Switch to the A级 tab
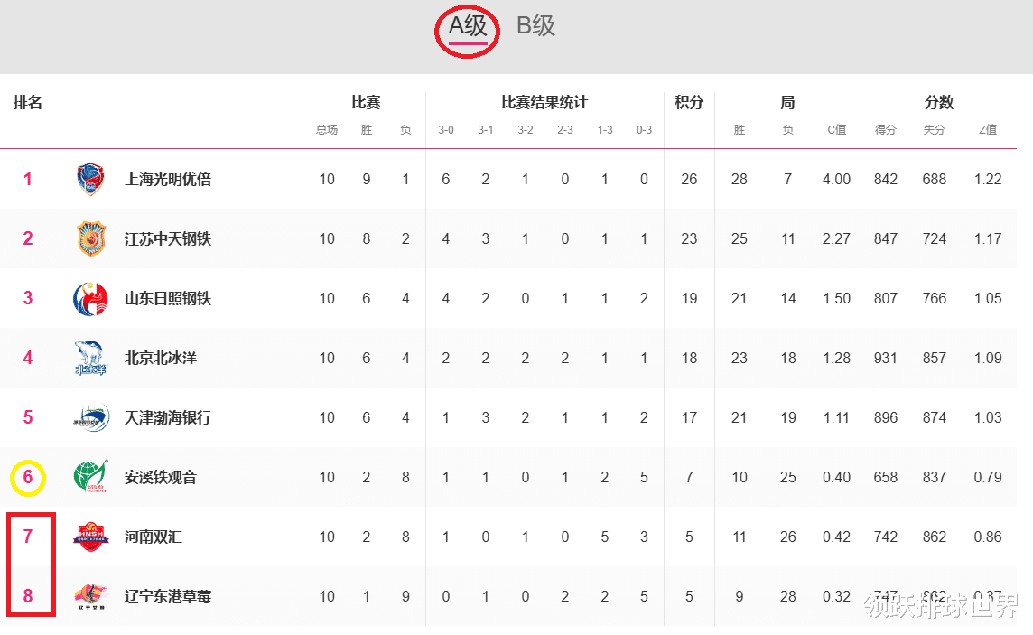This screenshot has width=1033, height=635. click(x=468, y=26)
